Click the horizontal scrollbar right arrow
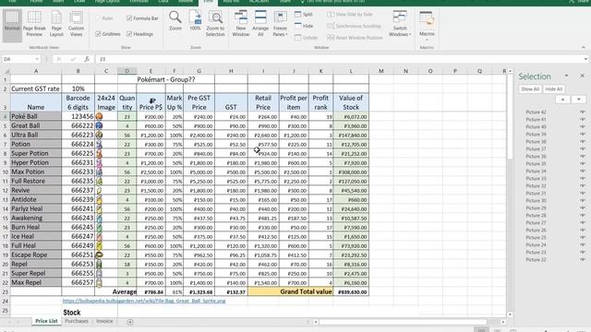Viewport: 591px width, 332px height. tap(502, 322)
